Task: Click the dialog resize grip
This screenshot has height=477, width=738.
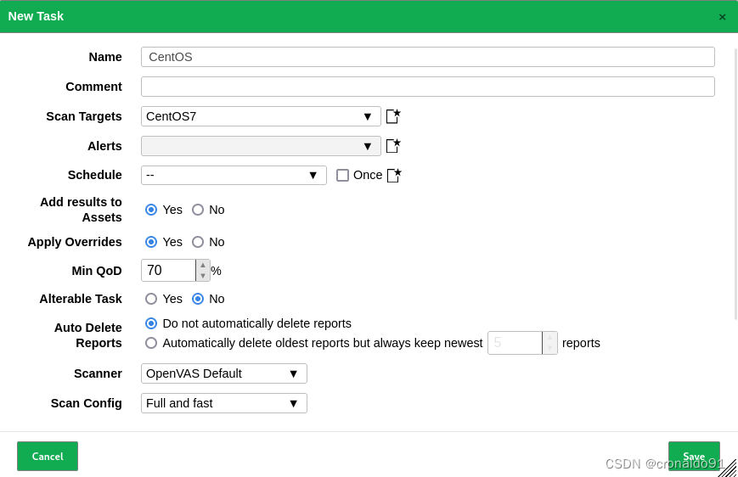Action: [728, 468]
